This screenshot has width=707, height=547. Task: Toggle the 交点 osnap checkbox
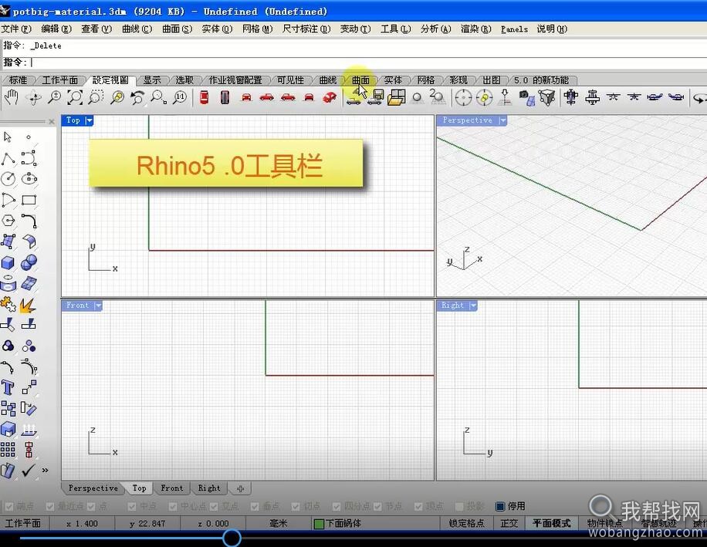click(214, 506)
